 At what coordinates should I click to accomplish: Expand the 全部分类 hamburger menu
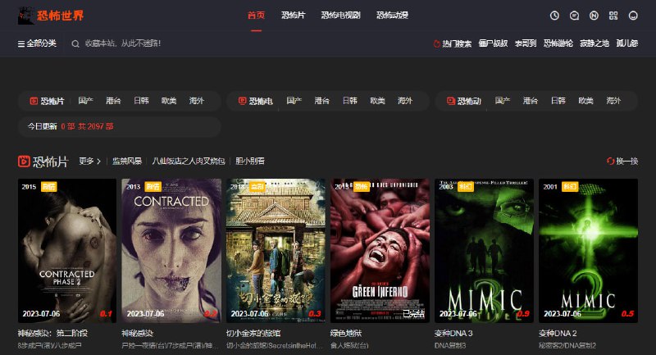37,43
